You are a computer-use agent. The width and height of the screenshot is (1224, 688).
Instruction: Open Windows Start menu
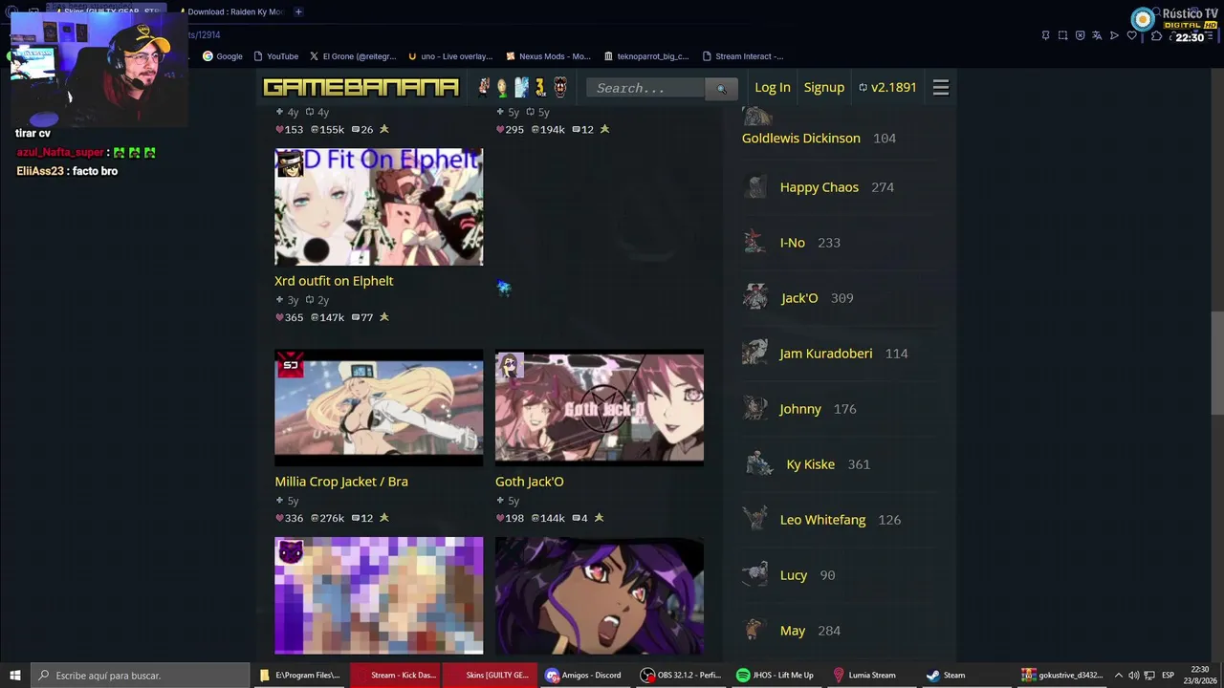[15, 676]
